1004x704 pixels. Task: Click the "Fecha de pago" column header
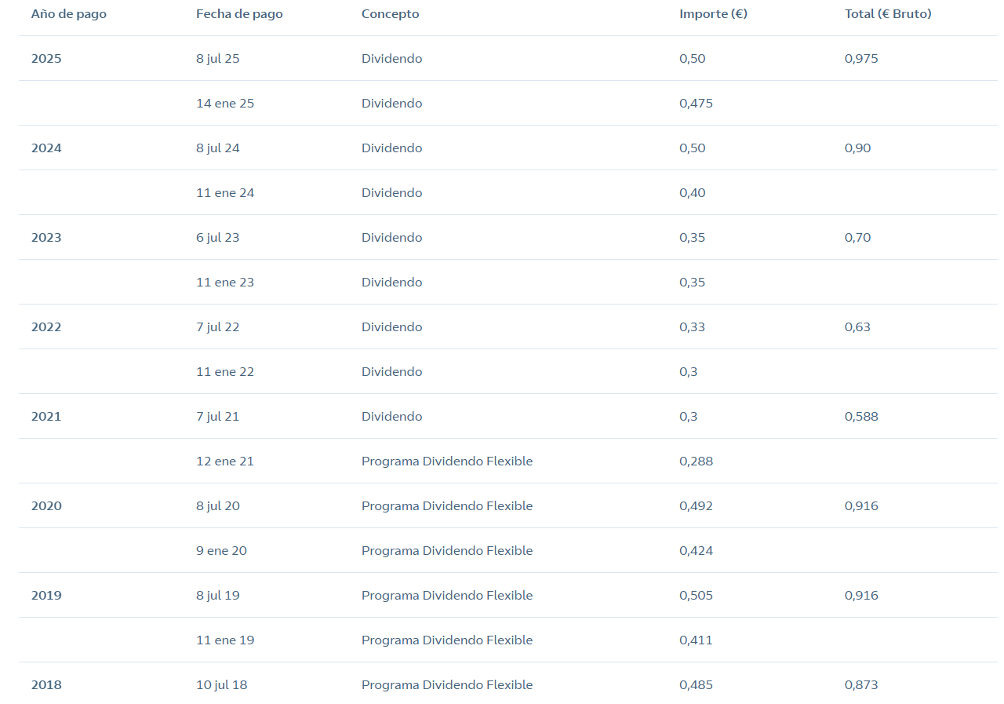point(239,14)
